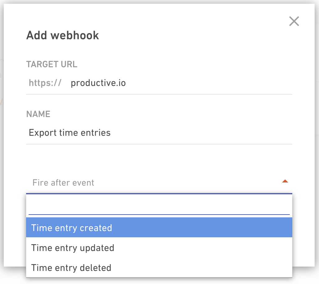319x284 pixels.
Task: Focus the event search box in the dropdown
Action: pos(159,206)
